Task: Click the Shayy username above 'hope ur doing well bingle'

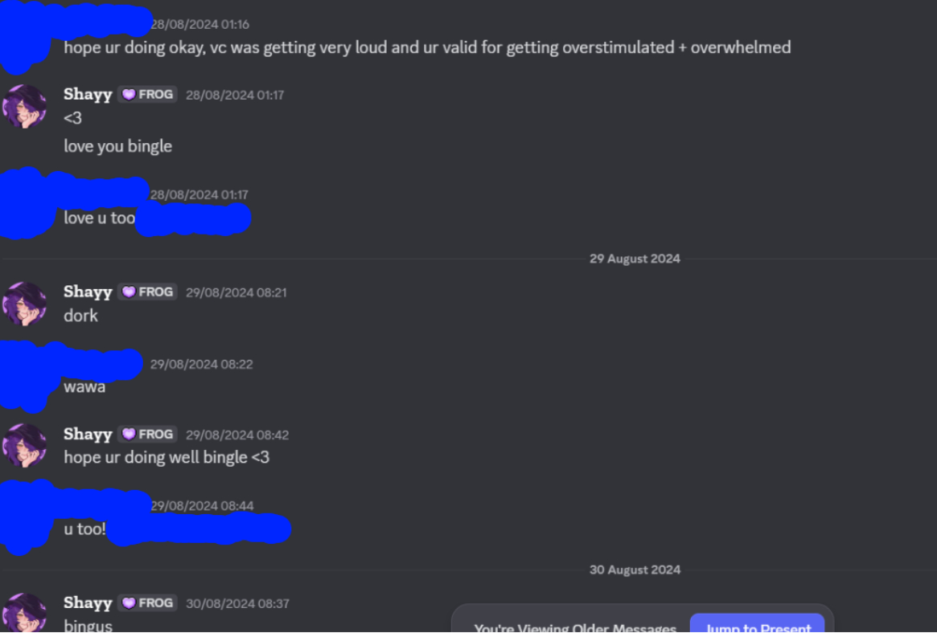Action: (x=88, y=434)
